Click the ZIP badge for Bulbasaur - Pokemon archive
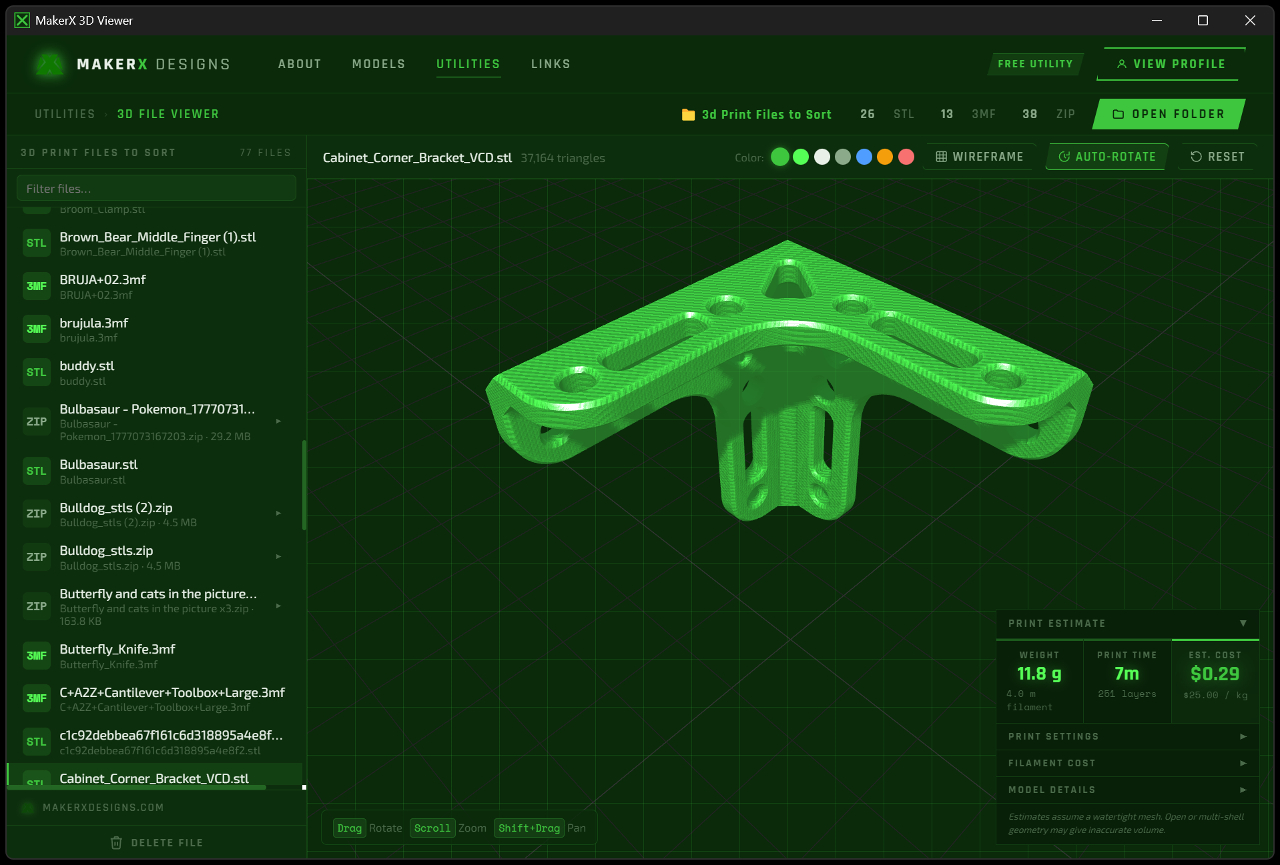 point(37,421)
